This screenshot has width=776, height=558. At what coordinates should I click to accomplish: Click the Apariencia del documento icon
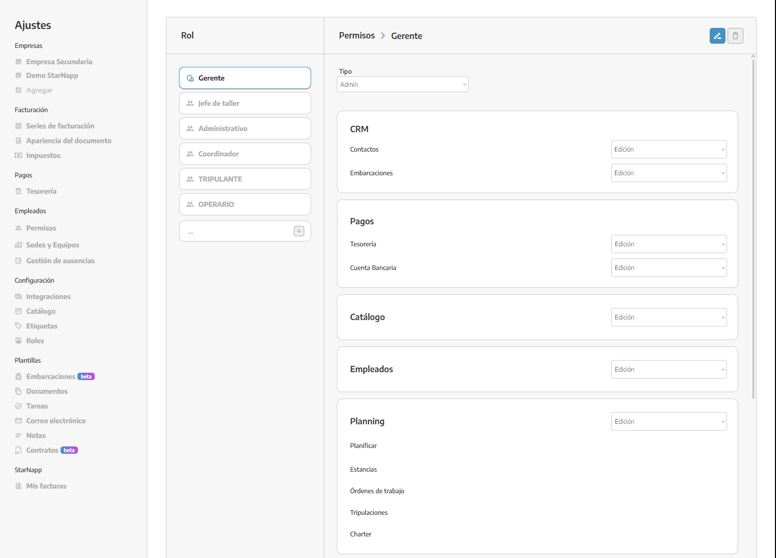pyautogui.click(x=18, y=141)
